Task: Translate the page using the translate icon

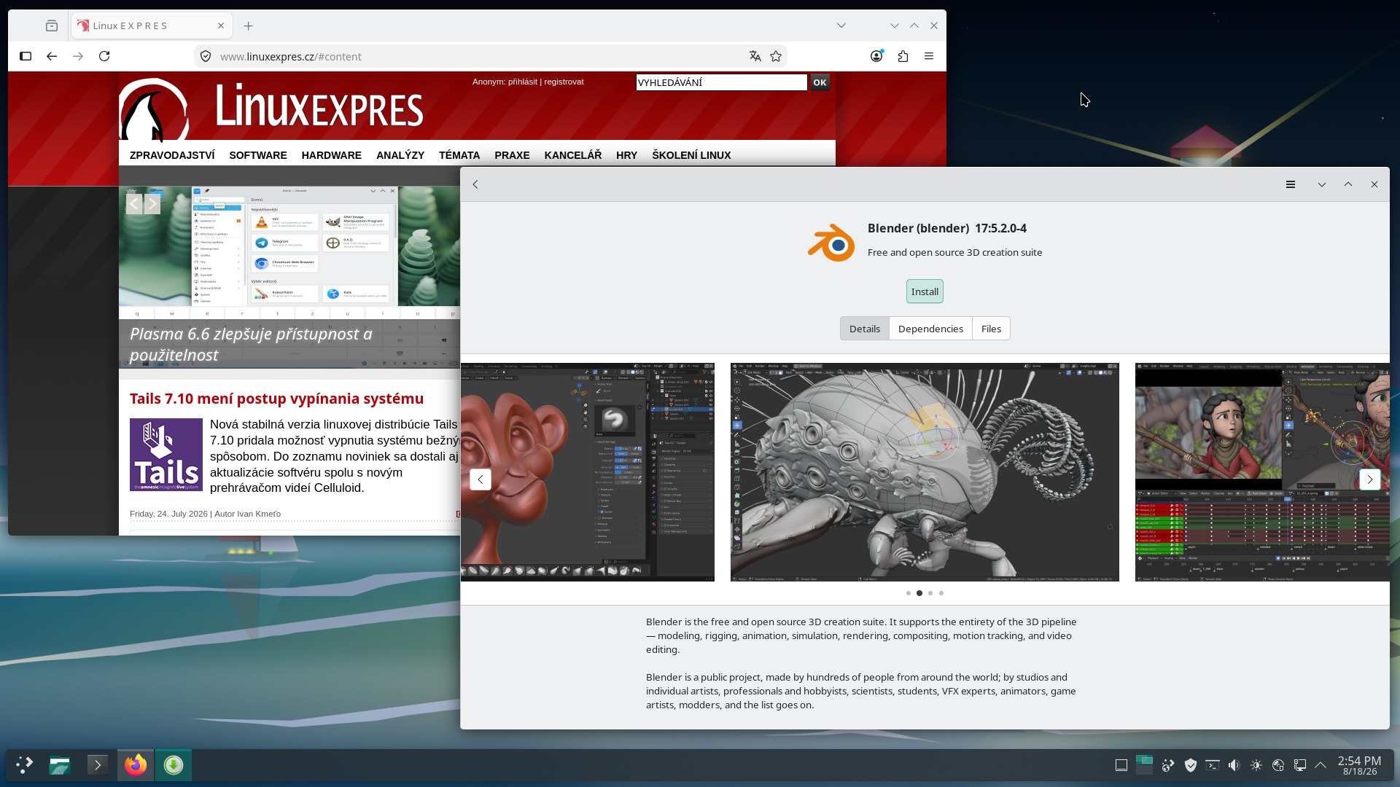Action: (x=755, y=56)
